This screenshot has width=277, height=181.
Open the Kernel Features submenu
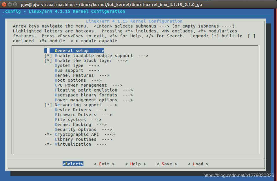point(82,75)
